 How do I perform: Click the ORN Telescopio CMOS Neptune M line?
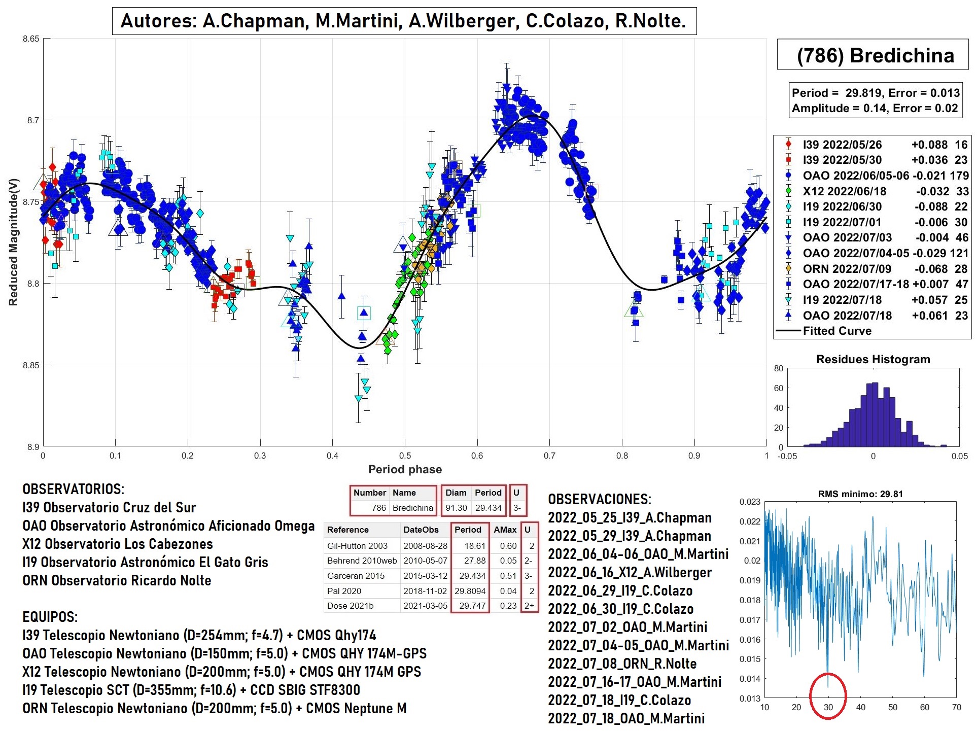pyautogui.click(x=215, y=708)
